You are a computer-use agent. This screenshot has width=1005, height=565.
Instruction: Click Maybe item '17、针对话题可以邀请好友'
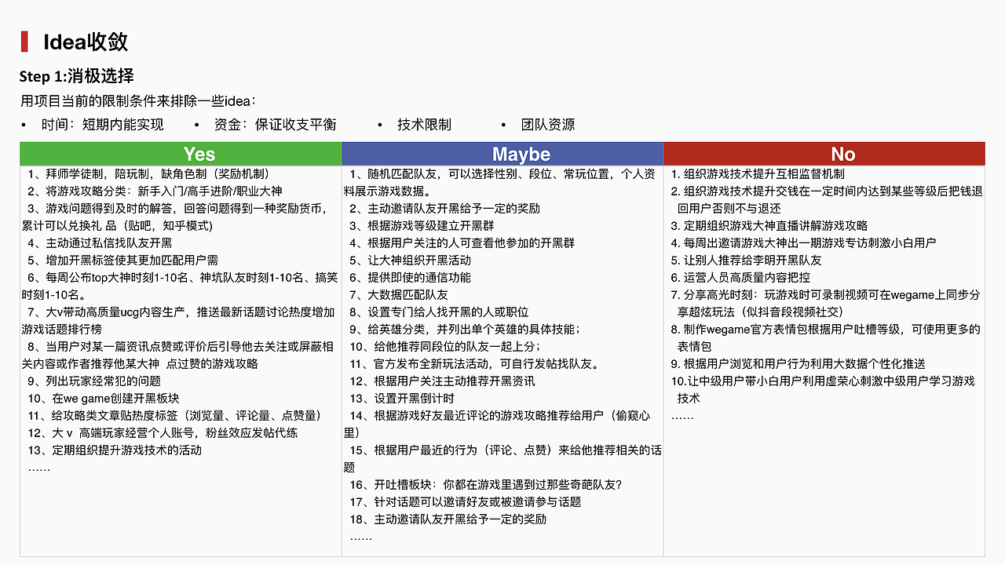[x=466, y=502]
